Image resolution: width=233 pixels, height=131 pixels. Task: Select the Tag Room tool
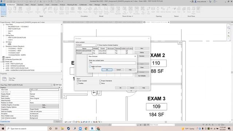(125, 10)
